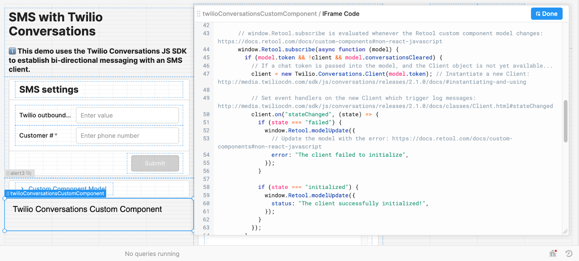
Task: Click the info icon in demo description
Action: pos(12,51)
